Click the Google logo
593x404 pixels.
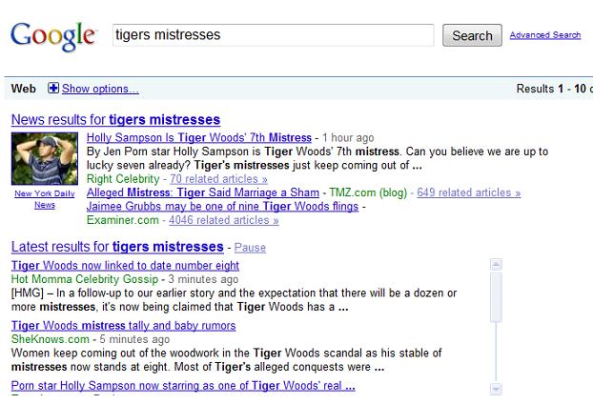(52, 35)
